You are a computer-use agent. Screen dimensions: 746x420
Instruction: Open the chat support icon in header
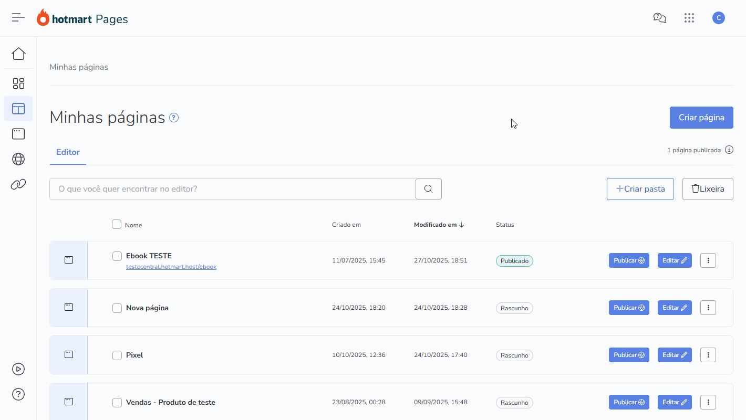(659, 18)
